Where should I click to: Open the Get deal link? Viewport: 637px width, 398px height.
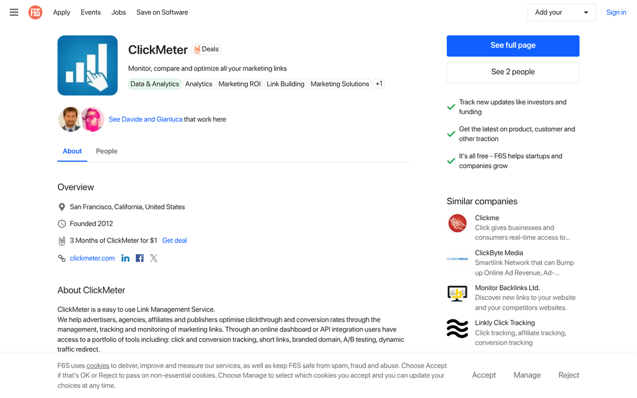pyautogui.click(x=174, y=240)
